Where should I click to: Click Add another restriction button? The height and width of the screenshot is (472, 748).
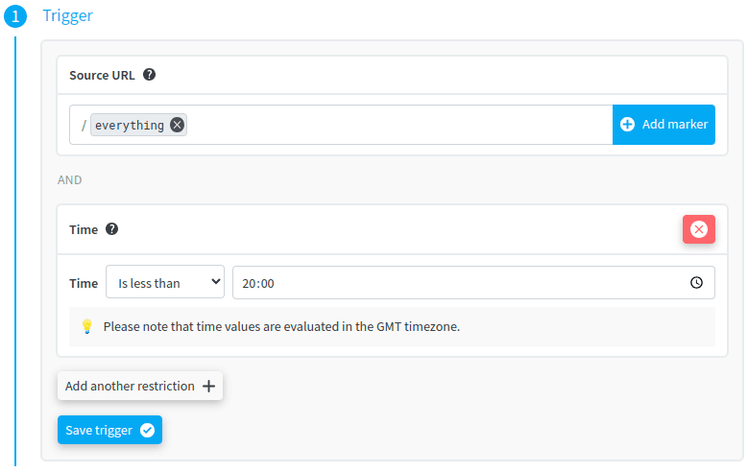pos(140,386)
